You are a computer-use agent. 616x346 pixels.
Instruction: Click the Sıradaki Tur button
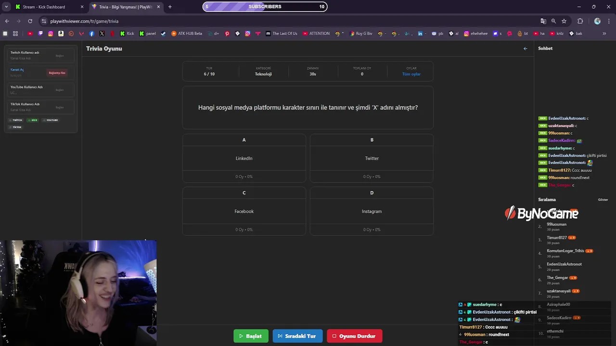click(297, 336)
